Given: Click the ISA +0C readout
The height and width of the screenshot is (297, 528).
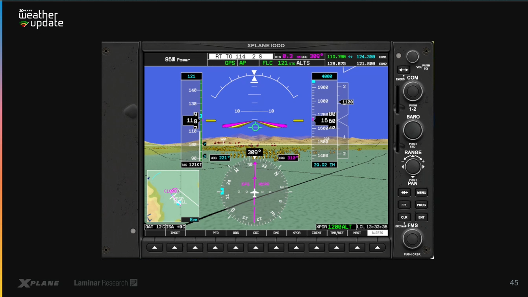Looking at the screenshot, I should [x=175, y=227].
